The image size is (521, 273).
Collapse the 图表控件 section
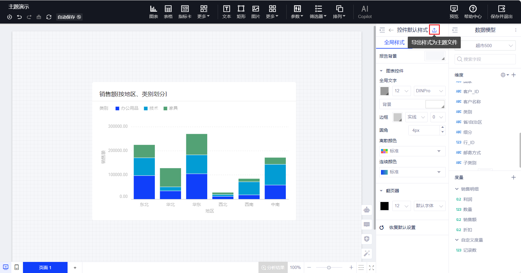pos(381,71)
